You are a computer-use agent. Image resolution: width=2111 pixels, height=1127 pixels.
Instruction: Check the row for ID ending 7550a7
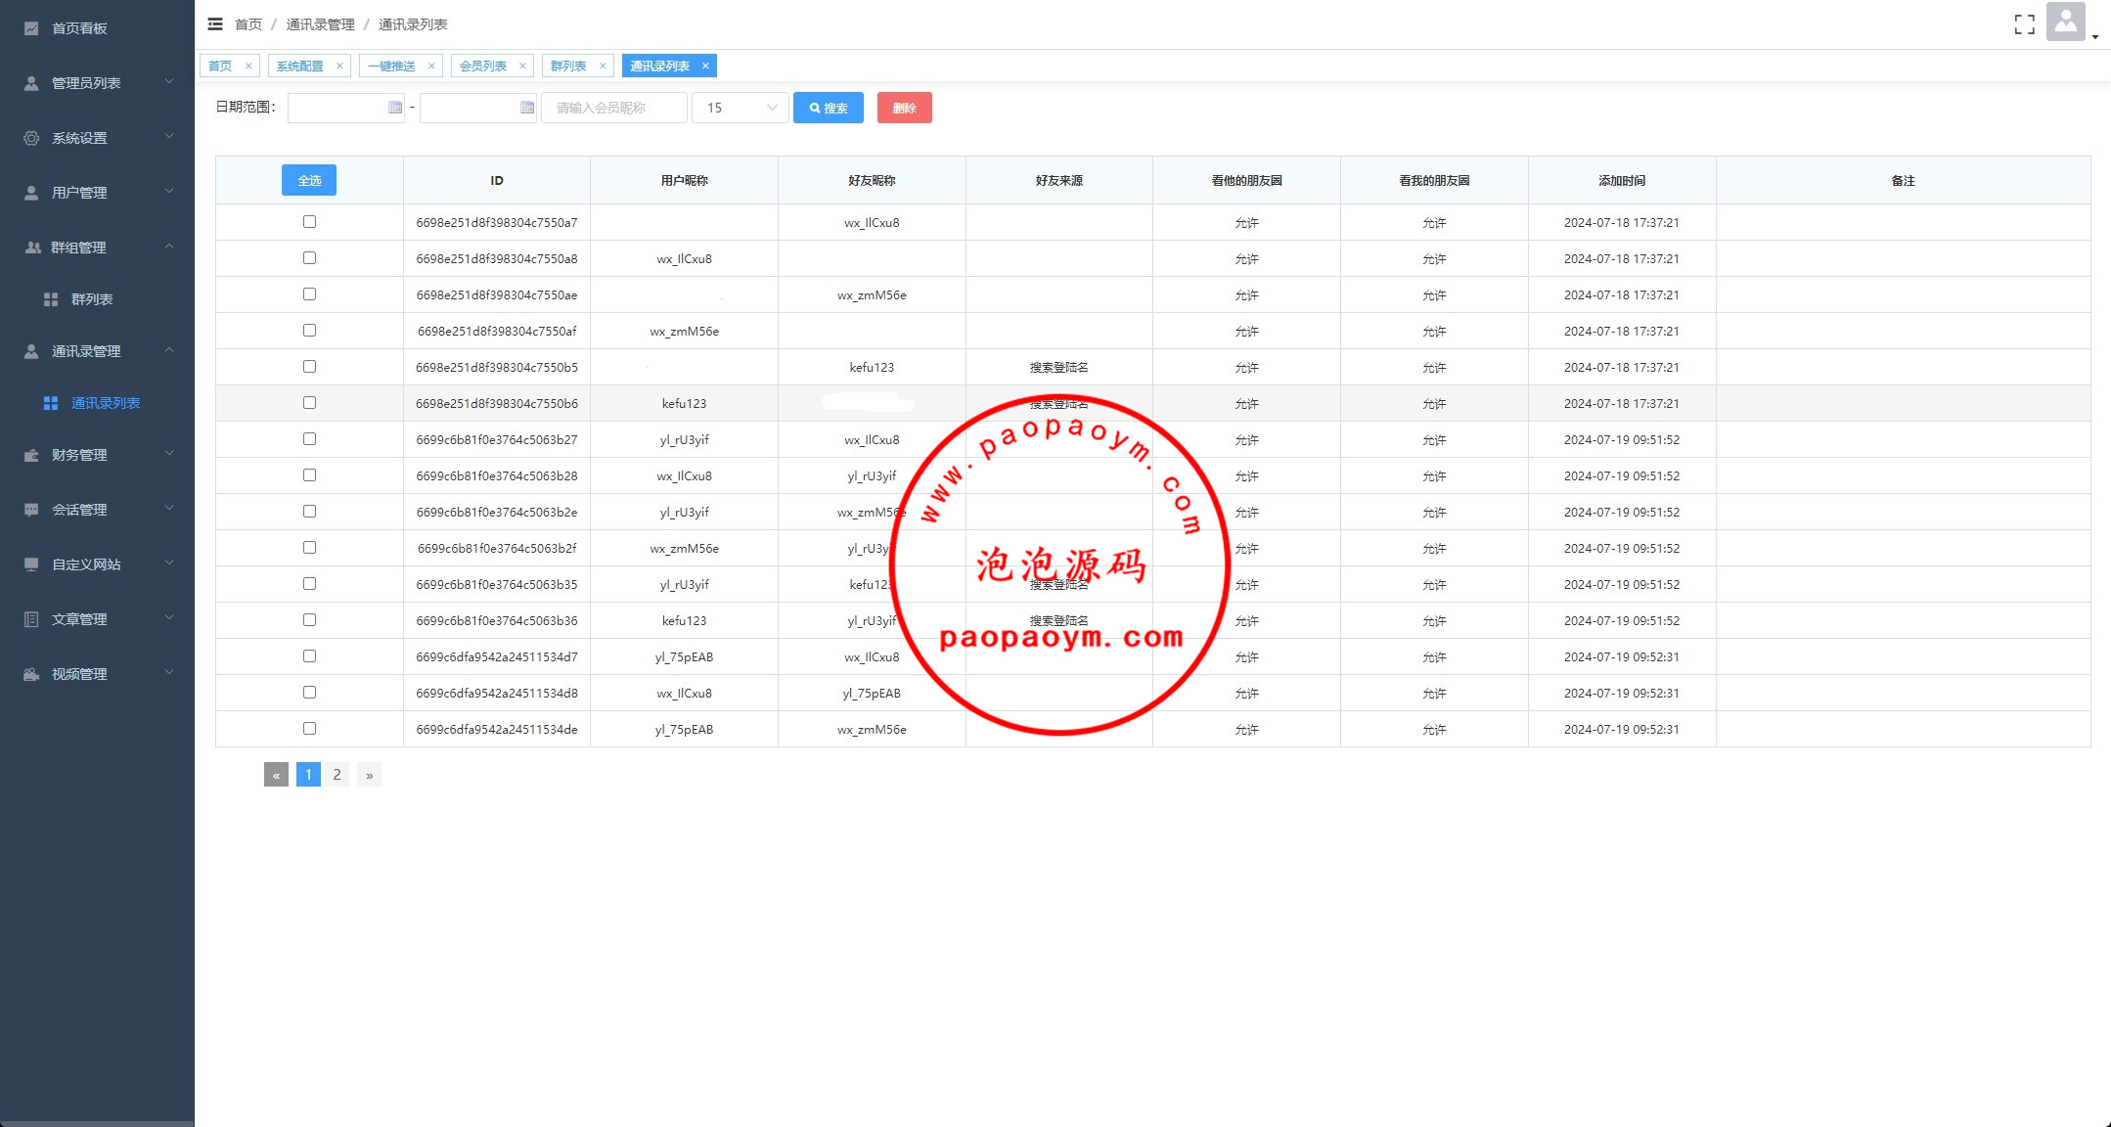point(309,222)
